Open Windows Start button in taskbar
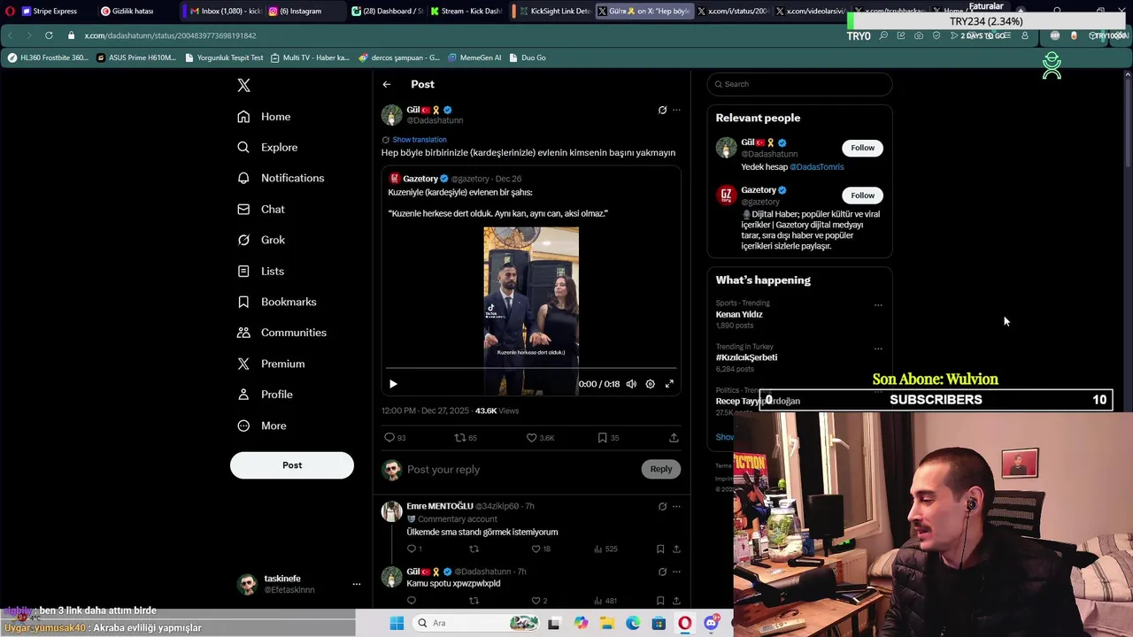 pyautogui.click(x=397, y=623)
